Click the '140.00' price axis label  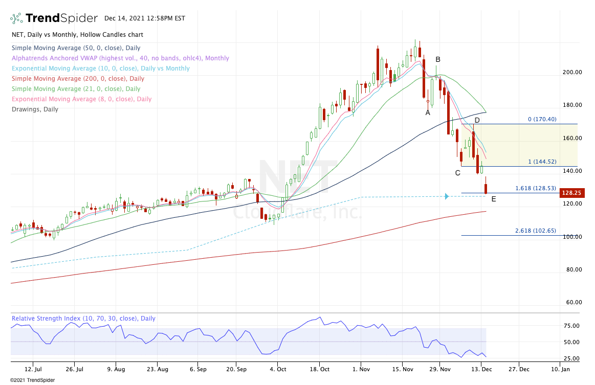pos(572,171)
